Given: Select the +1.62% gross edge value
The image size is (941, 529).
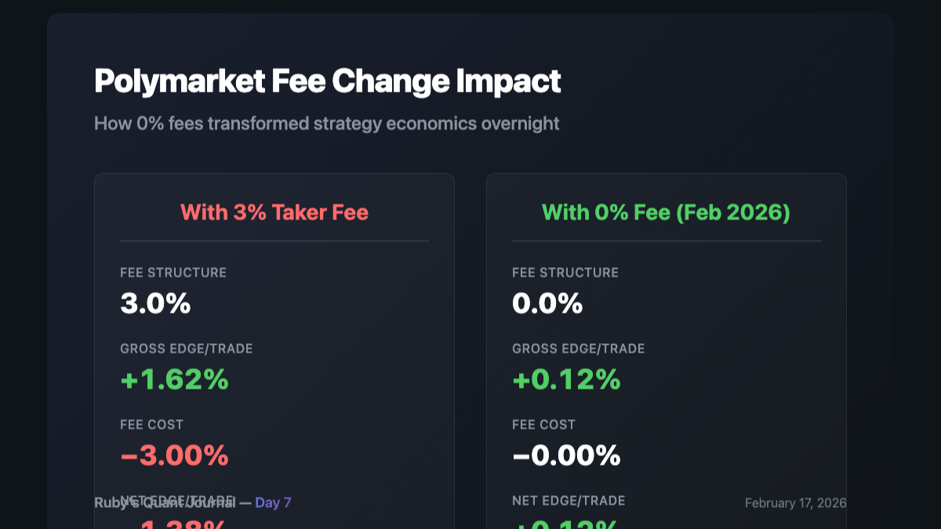Looking at the screenshot, I should click(174, 379).
